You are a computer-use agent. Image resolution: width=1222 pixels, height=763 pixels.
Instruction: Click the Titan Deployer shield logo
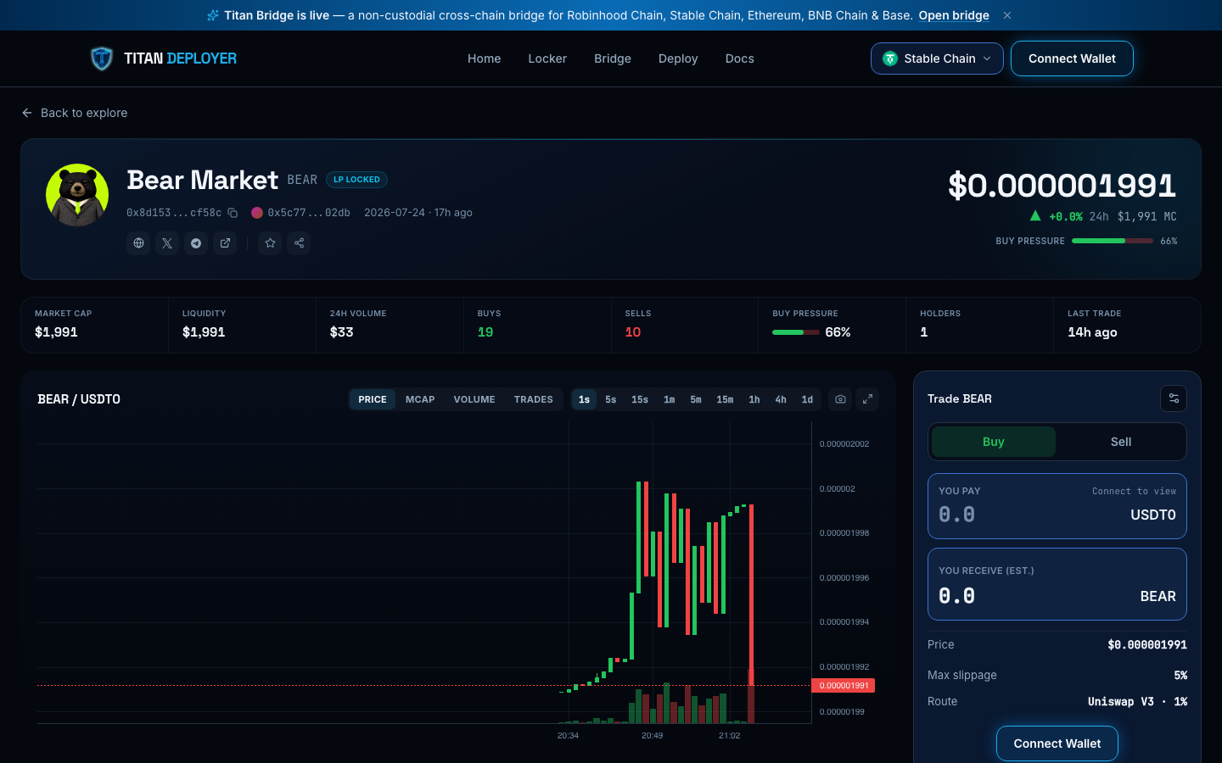tap(102, 58)
